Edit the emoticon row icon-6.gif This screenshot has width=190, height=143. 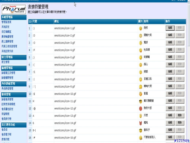[170, 65]
